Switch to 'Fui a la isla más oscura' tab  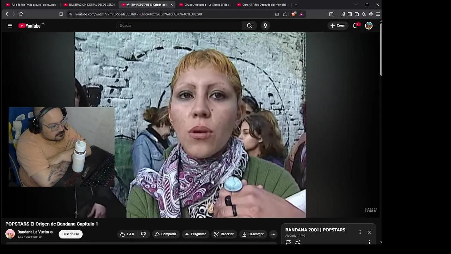click(x=31, y=5)
